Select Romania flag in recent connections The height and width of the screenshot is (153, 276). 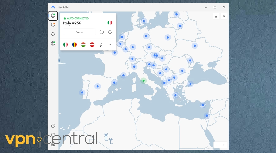pos(75,45)
